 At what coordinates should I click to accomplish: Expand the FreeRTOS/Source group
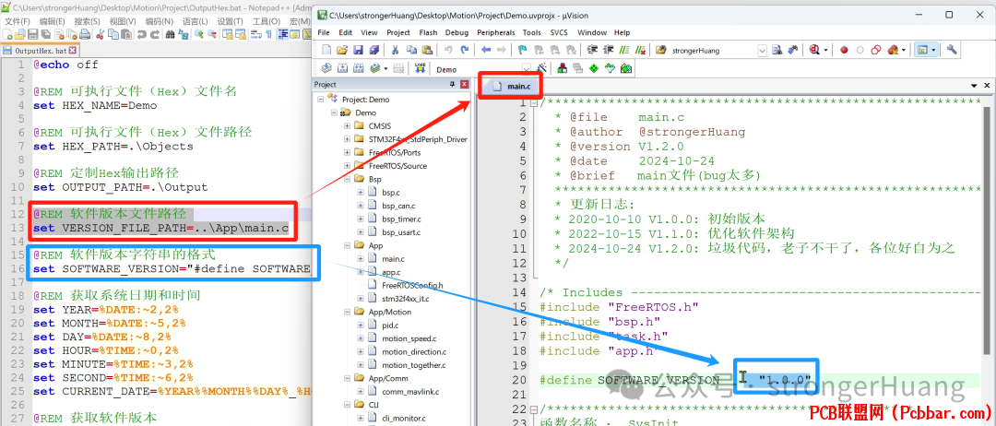[x=348, y=166]
